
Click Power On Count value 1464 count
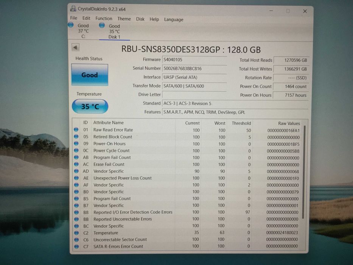tap(291, 87)
